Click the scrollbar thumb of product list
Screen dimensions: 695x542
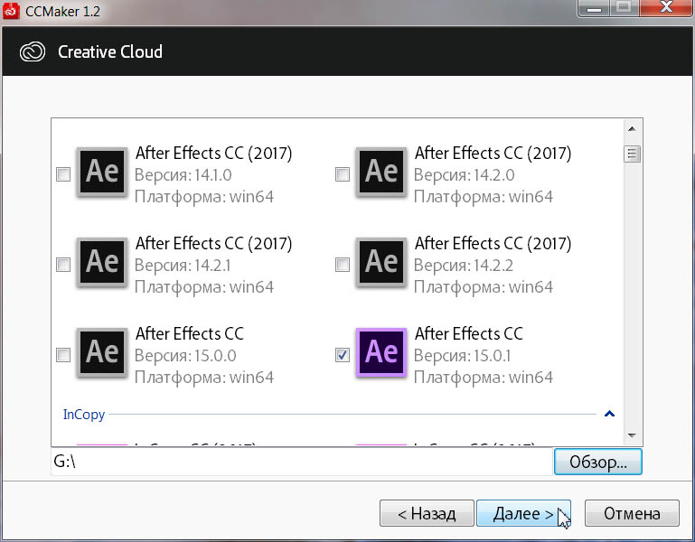point(632,154)
